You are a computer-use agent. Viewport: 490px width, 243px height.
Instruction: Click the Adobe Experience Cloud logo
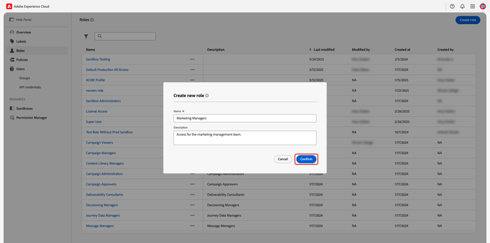[9, 7]
